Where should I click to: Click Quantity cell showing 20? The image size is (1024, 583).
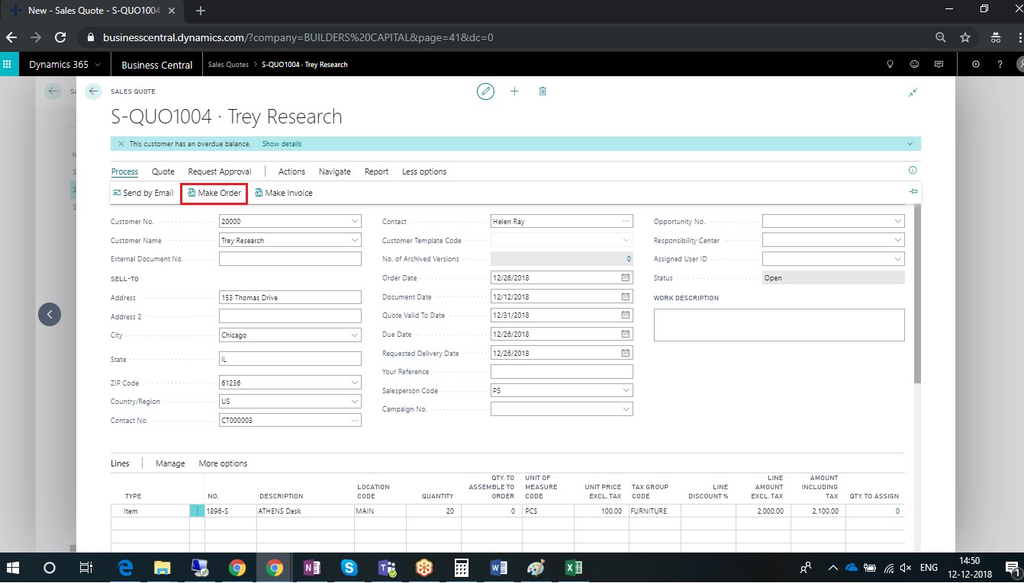[433, 511]
